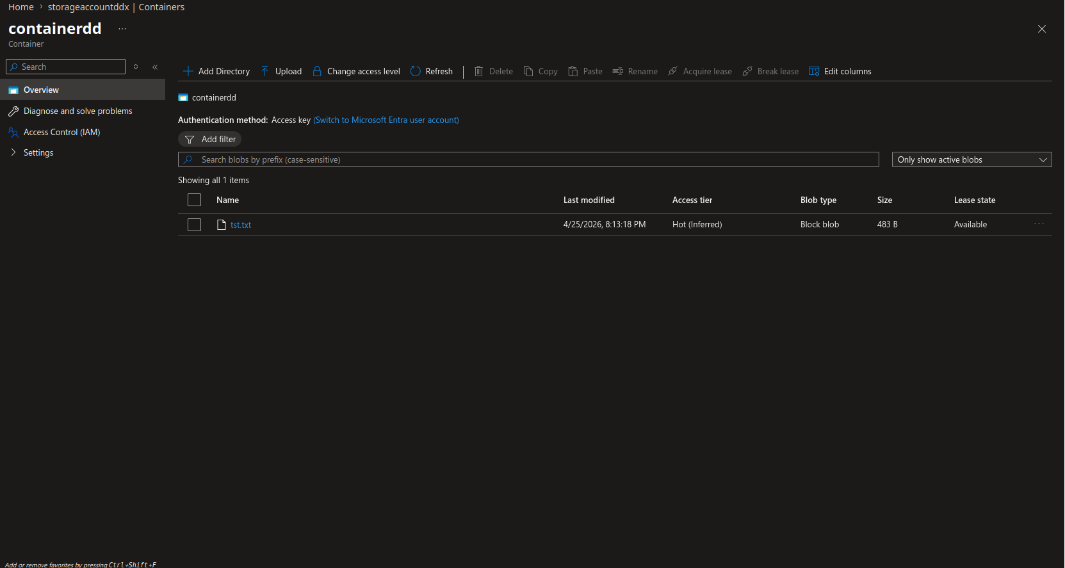Image resolution: width=1065 pixels, height=568 pixels.
Task: Tick the select-all checkbox in header row
Action: tap(194, 200)
